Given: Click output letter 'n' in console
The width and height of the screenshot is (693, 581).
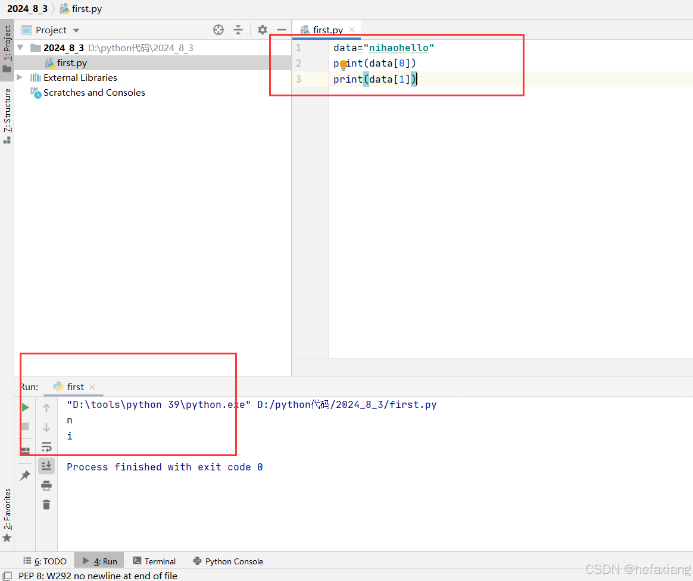Looking at the screenshot, I should coord(70,420).
